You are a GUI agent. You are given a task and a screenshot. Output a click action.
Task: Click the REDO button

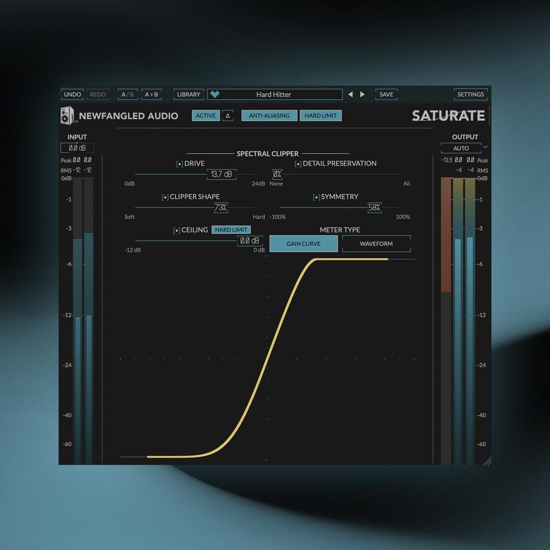[98, 94]
